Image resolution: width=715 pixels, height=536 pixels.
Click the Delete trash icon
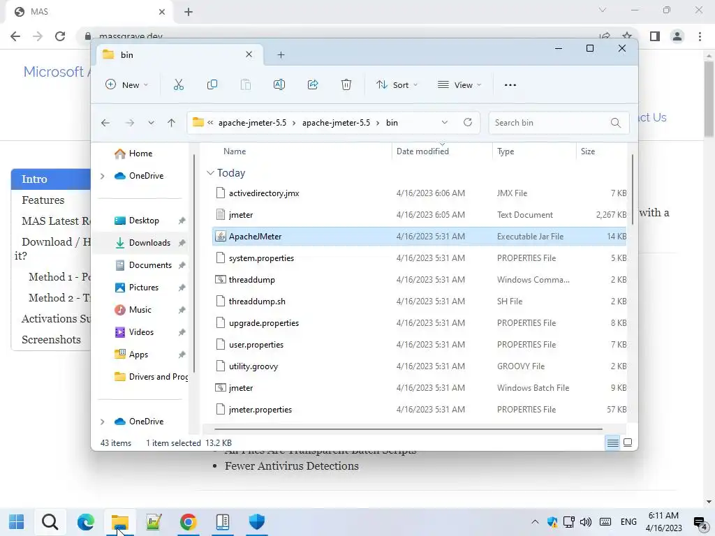(x=346, y=84)
